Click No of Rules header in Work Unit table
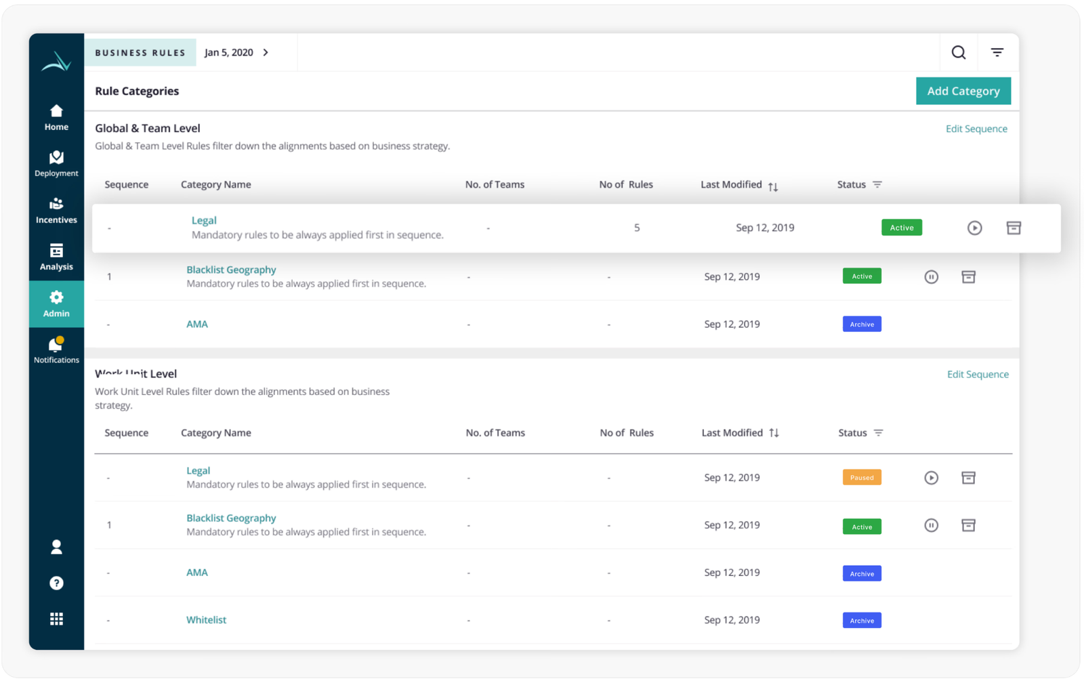The height and width of the screenshot is (683, 1084). 627,433
